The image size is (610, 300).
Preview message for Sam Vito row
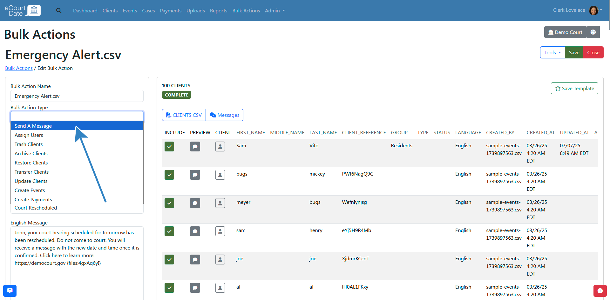tap(195, 146)
